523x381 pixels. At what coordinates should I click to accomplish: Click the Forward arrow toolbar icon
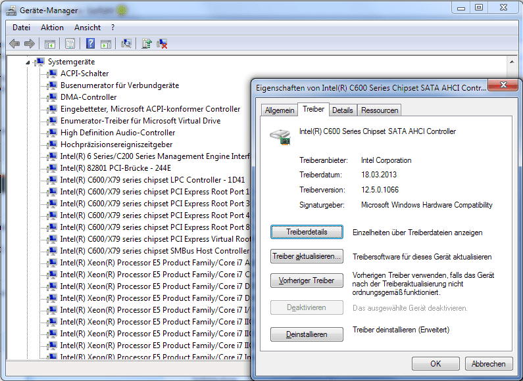30,43
